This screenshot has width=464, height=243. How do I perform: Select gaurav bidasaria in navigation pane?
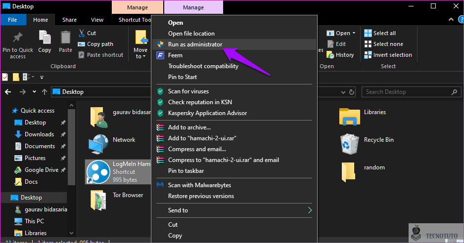point(46,209)
